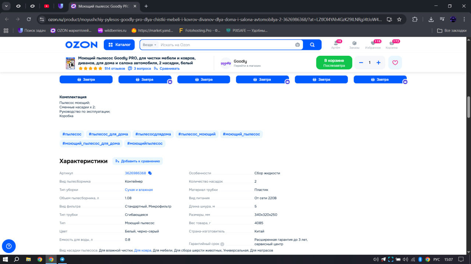Image resolution: width=471 pixels, height=264 pixels.
Task: Click the Артём profile icon
Action: [336, 45]
